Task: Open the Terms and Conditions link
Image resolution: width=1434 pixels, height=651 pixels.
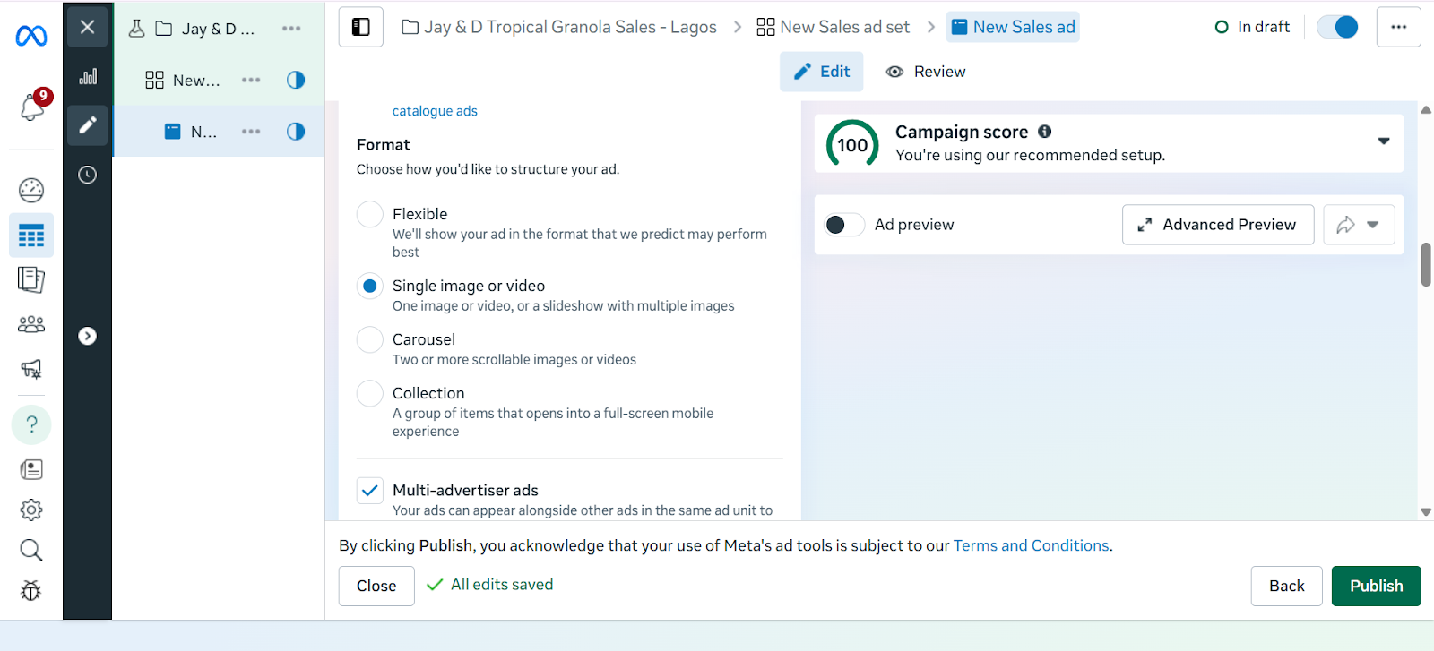Action: 1030,545
